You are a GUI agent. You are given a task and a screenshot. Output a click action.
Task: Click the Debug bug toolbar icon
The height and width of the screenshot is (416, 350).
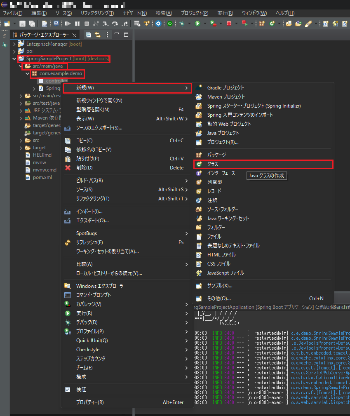coord(182,24)
